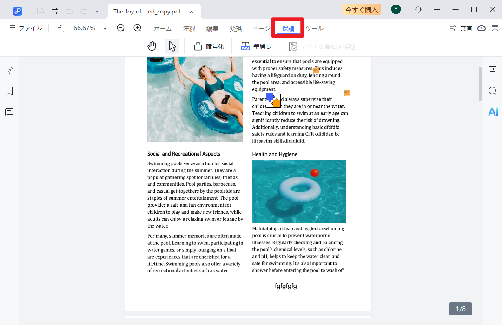502x325 pixels.
Task: Click the vertical scrollbar thumb
Action: pyautogui.click(x=480, y=84)
